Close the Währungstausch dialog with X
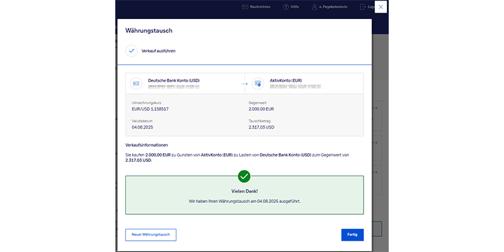This screenshot has height=252, width=504. 381,7
